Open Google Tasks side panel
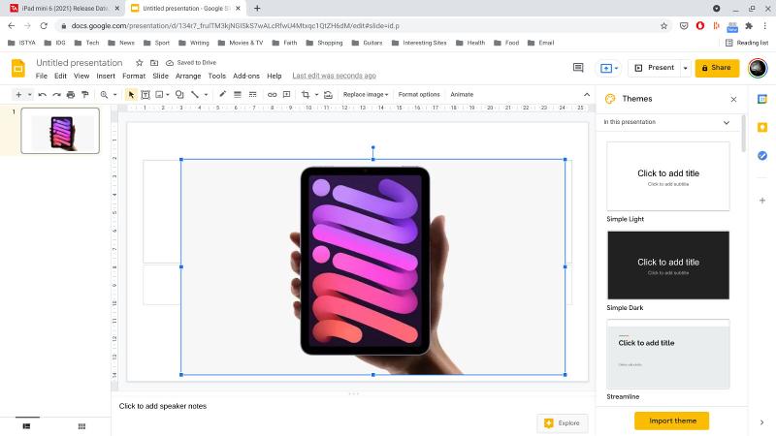 (x=762, y=156)
